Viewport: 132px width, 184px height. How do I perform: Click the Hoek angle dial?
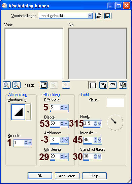tap(115, 123)
